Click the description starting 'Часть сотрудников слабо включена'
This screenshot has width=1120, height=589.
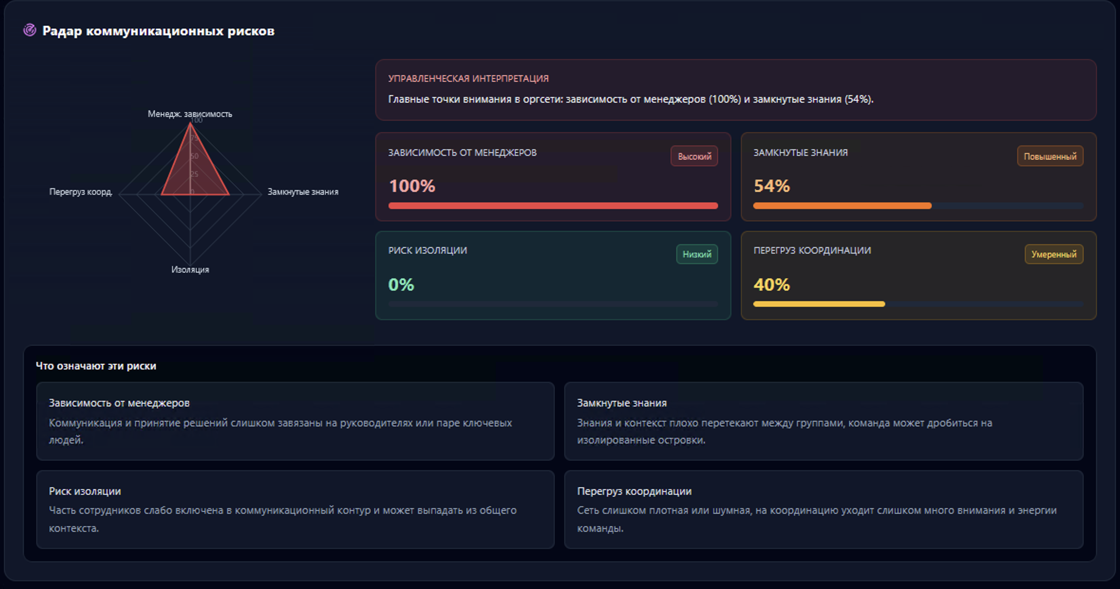[283, 519]
